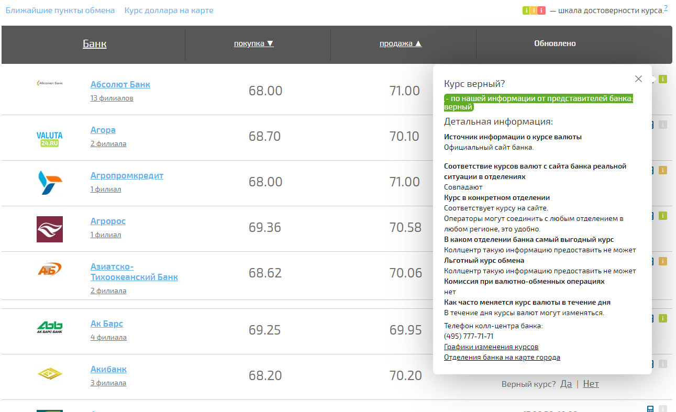Click green info icon in Агророс row
The image size is (676, 412).
[662, 216]
